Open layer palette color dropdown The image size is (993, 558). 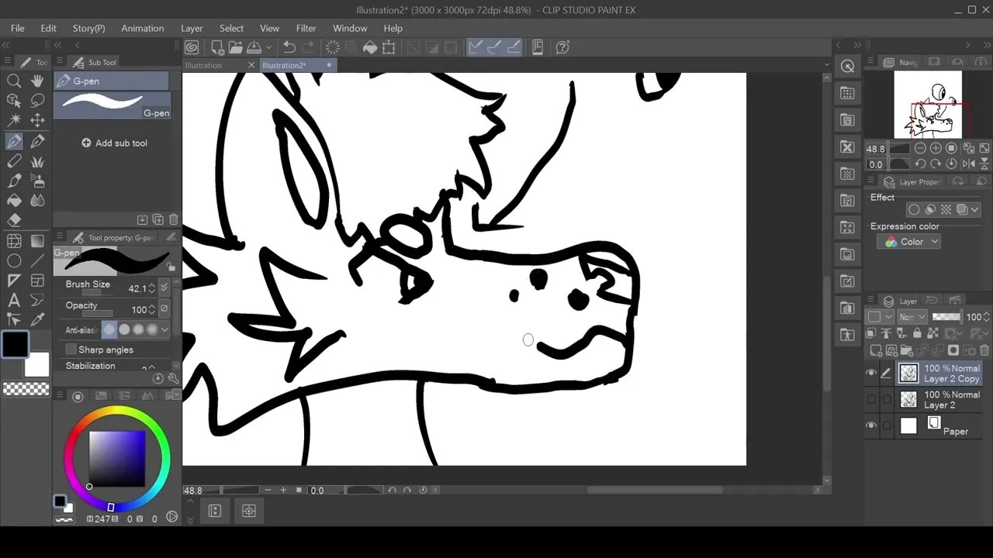point(879,316)
